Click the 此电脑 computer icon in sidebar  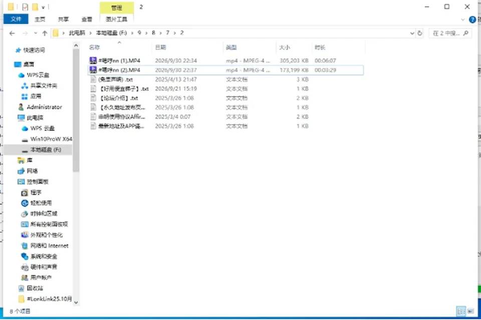[21, 118]
